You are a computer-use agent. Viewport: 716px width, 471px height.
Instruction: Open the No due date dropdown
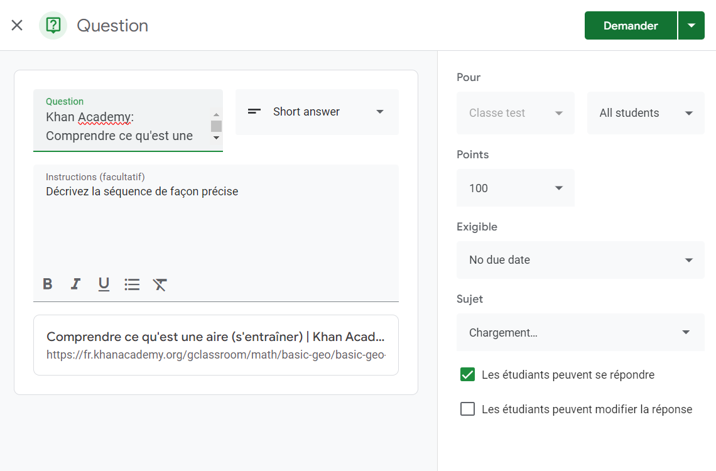coord(580,260)
